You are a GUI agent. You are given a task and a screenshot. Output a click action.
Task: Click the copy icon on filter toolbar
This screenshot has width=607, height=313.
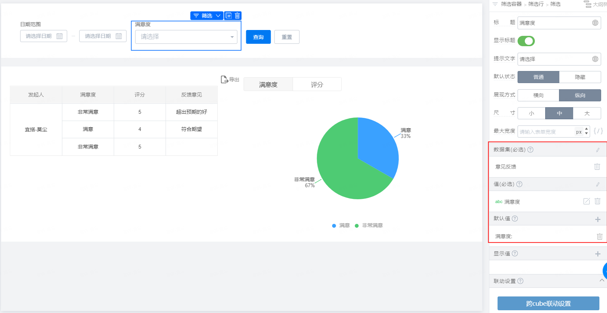(229, 16)
